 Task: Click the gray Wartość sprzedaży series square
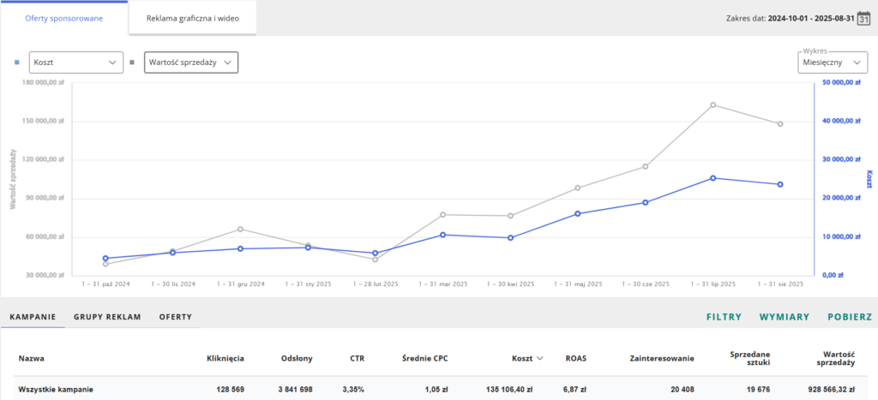tap(132, 63)
